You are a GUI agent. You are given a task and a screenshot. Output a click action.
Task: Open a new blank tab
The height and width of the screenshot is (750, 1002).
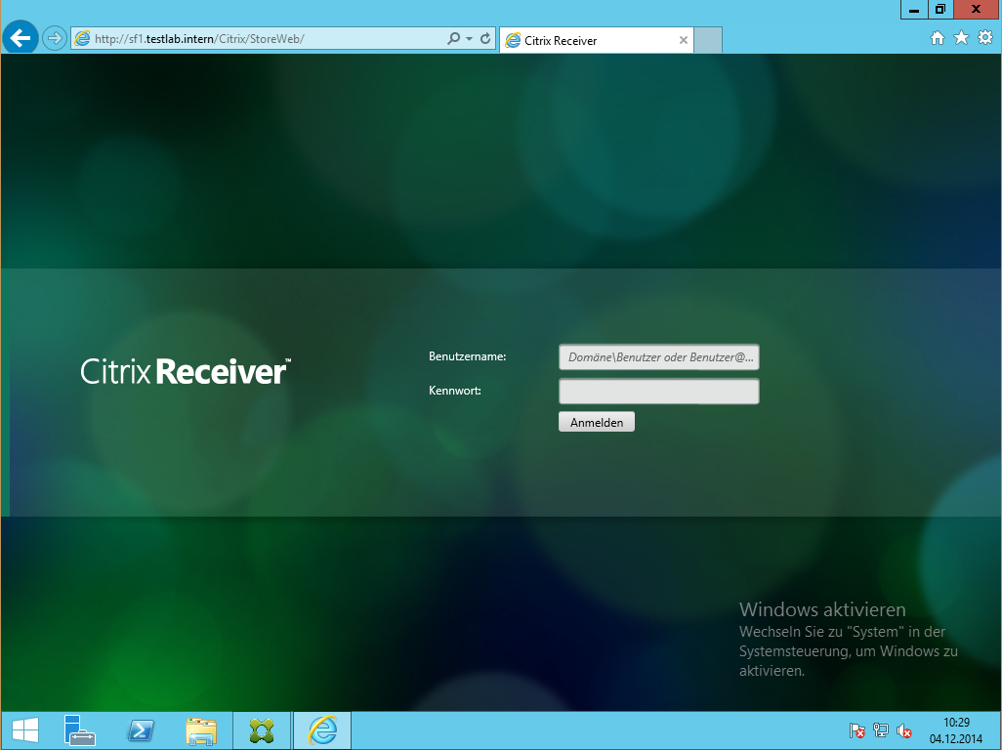[708, 40]
